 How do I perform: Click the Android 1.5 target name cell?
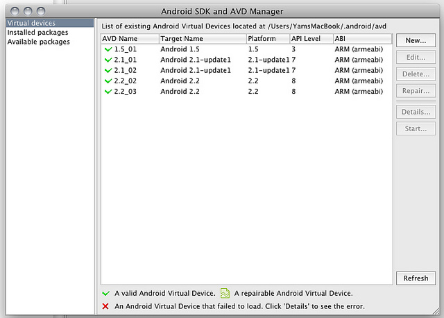[180, 49]
